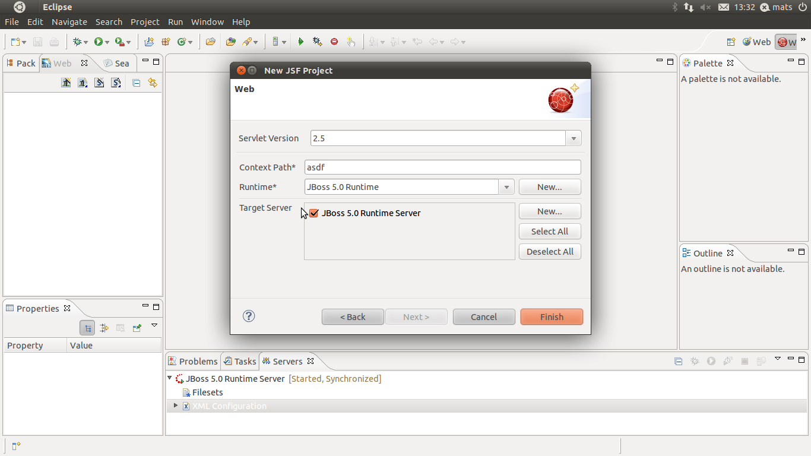Click the Property column header

[35, 345]
